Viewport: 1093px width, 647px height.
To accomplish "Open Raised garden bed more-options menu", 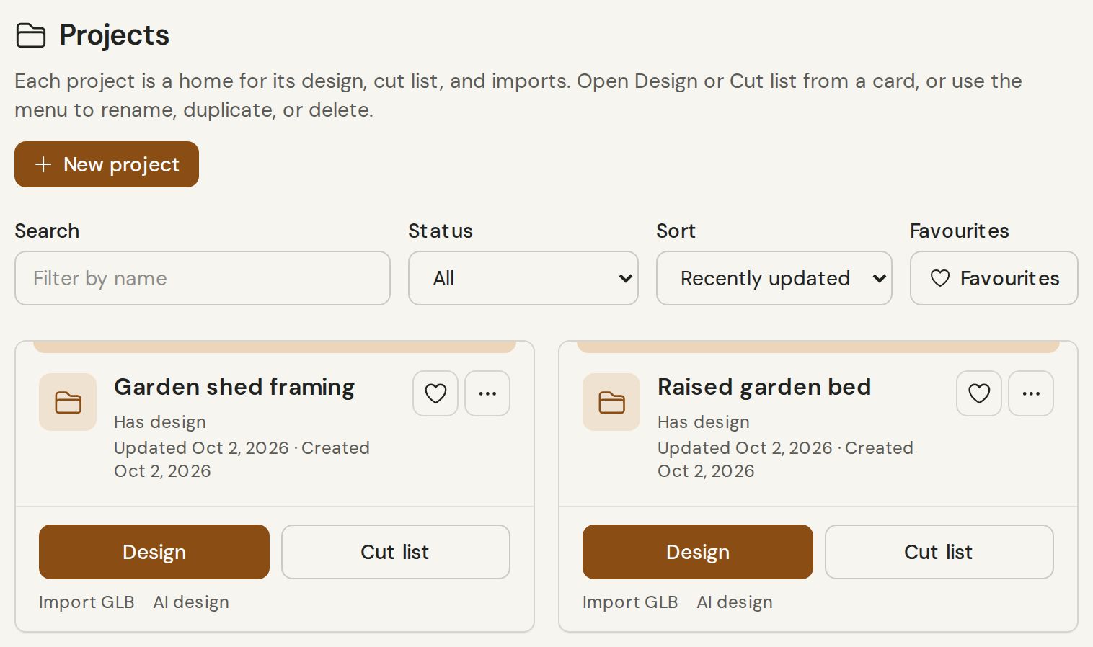I will point(1031,393).
